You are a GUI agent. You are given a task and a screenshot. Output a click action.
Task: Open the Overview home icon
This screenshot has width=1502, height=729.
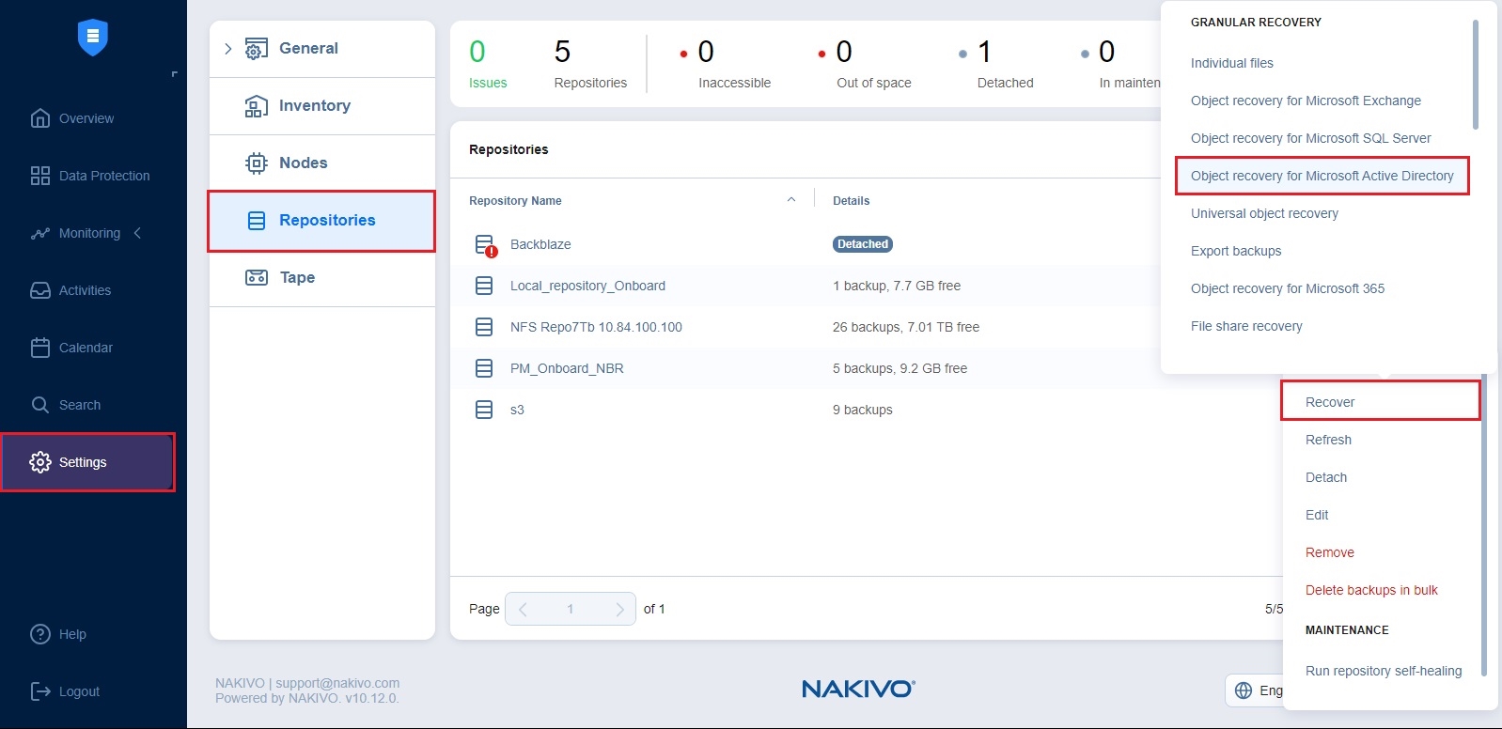point(40,118)
